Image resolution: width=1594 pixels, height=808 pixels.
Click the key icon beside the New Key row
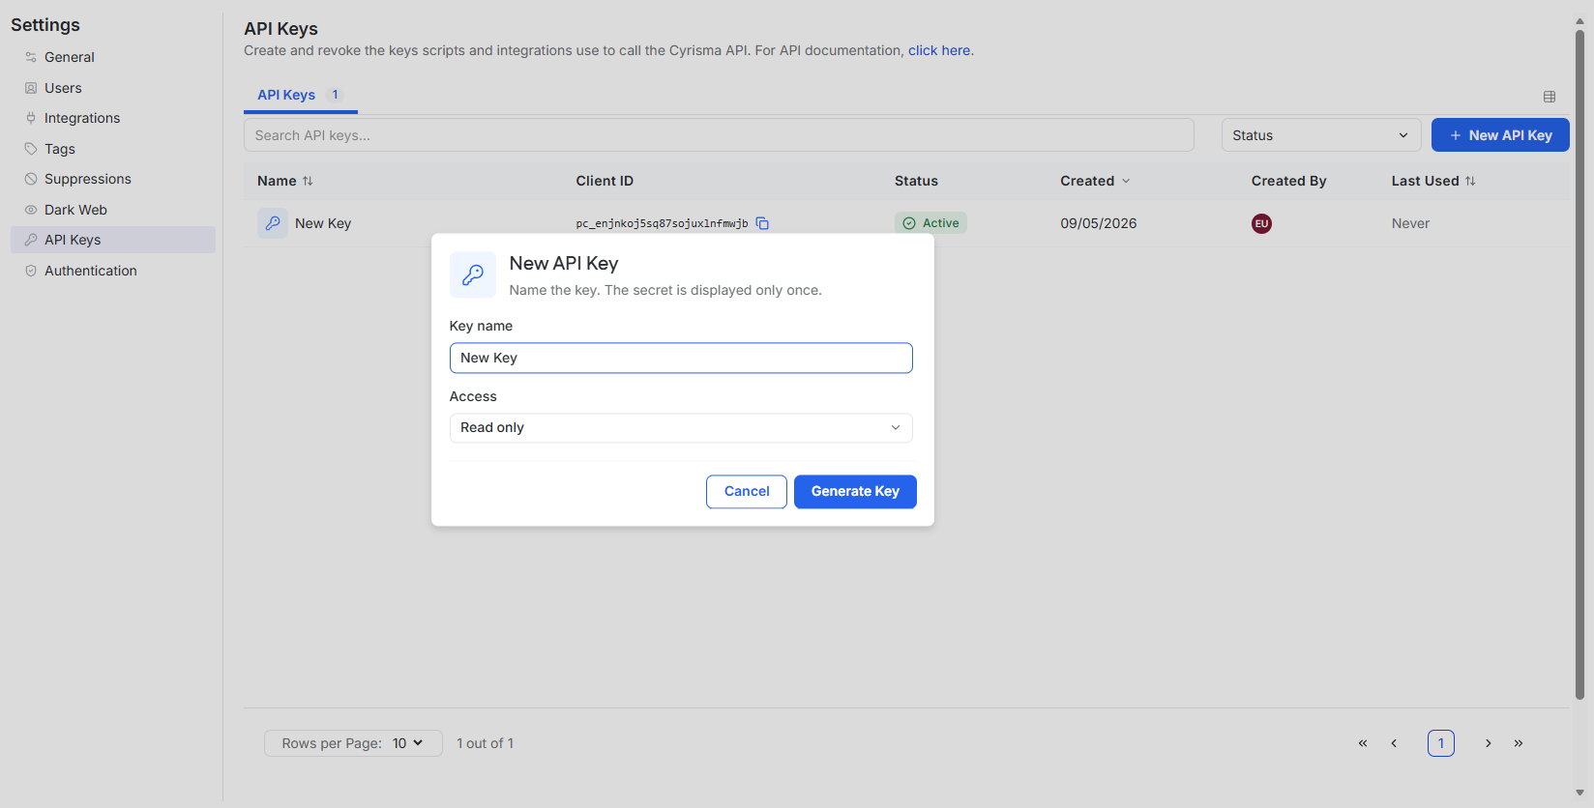(x=273, y=223)
